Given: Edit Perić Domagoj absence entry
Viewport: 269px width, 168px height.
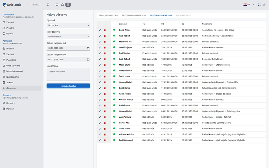Looking at the screenshot, I should [100, 140].
